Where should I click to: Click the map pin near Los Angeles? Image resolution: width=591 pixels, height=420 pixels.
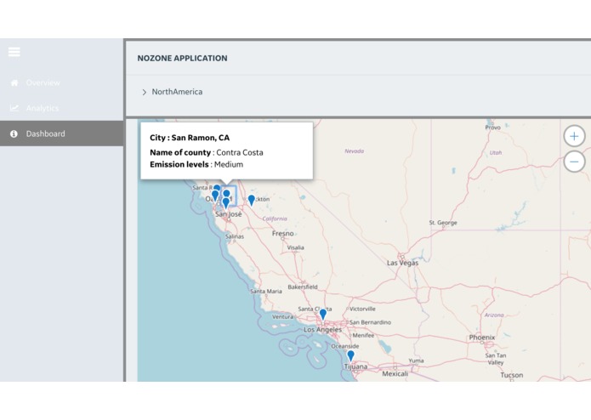tap(323, 315)
